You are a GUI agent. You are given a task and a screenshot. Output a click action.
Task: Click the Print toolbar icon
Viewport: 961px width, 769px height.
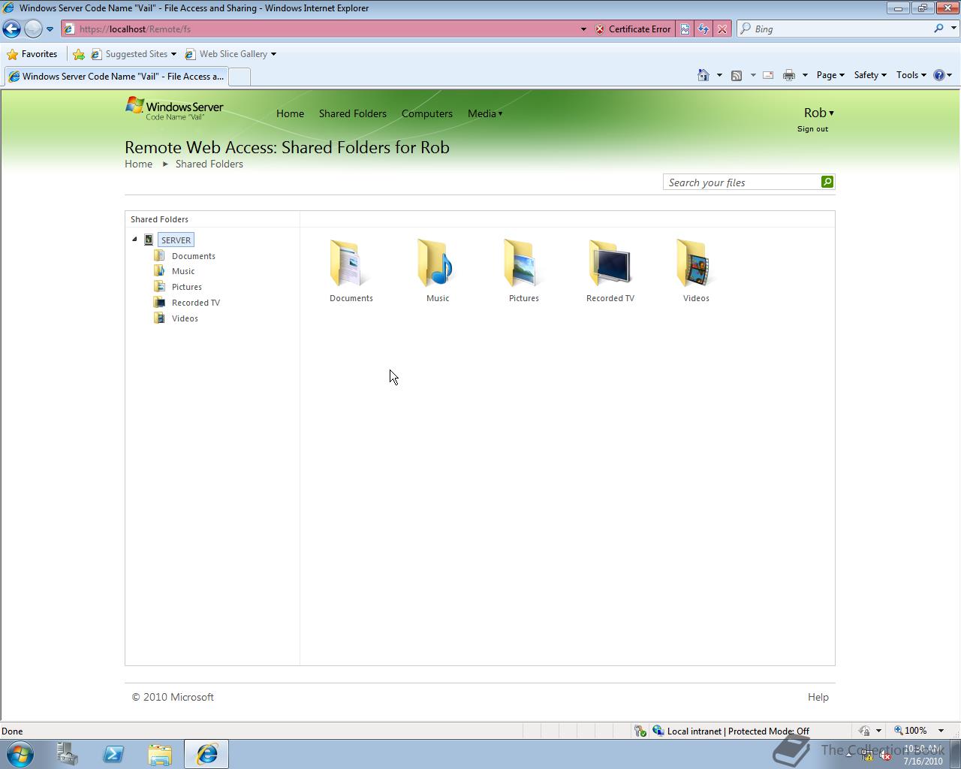pyautogui.click(x=788, y=75)
